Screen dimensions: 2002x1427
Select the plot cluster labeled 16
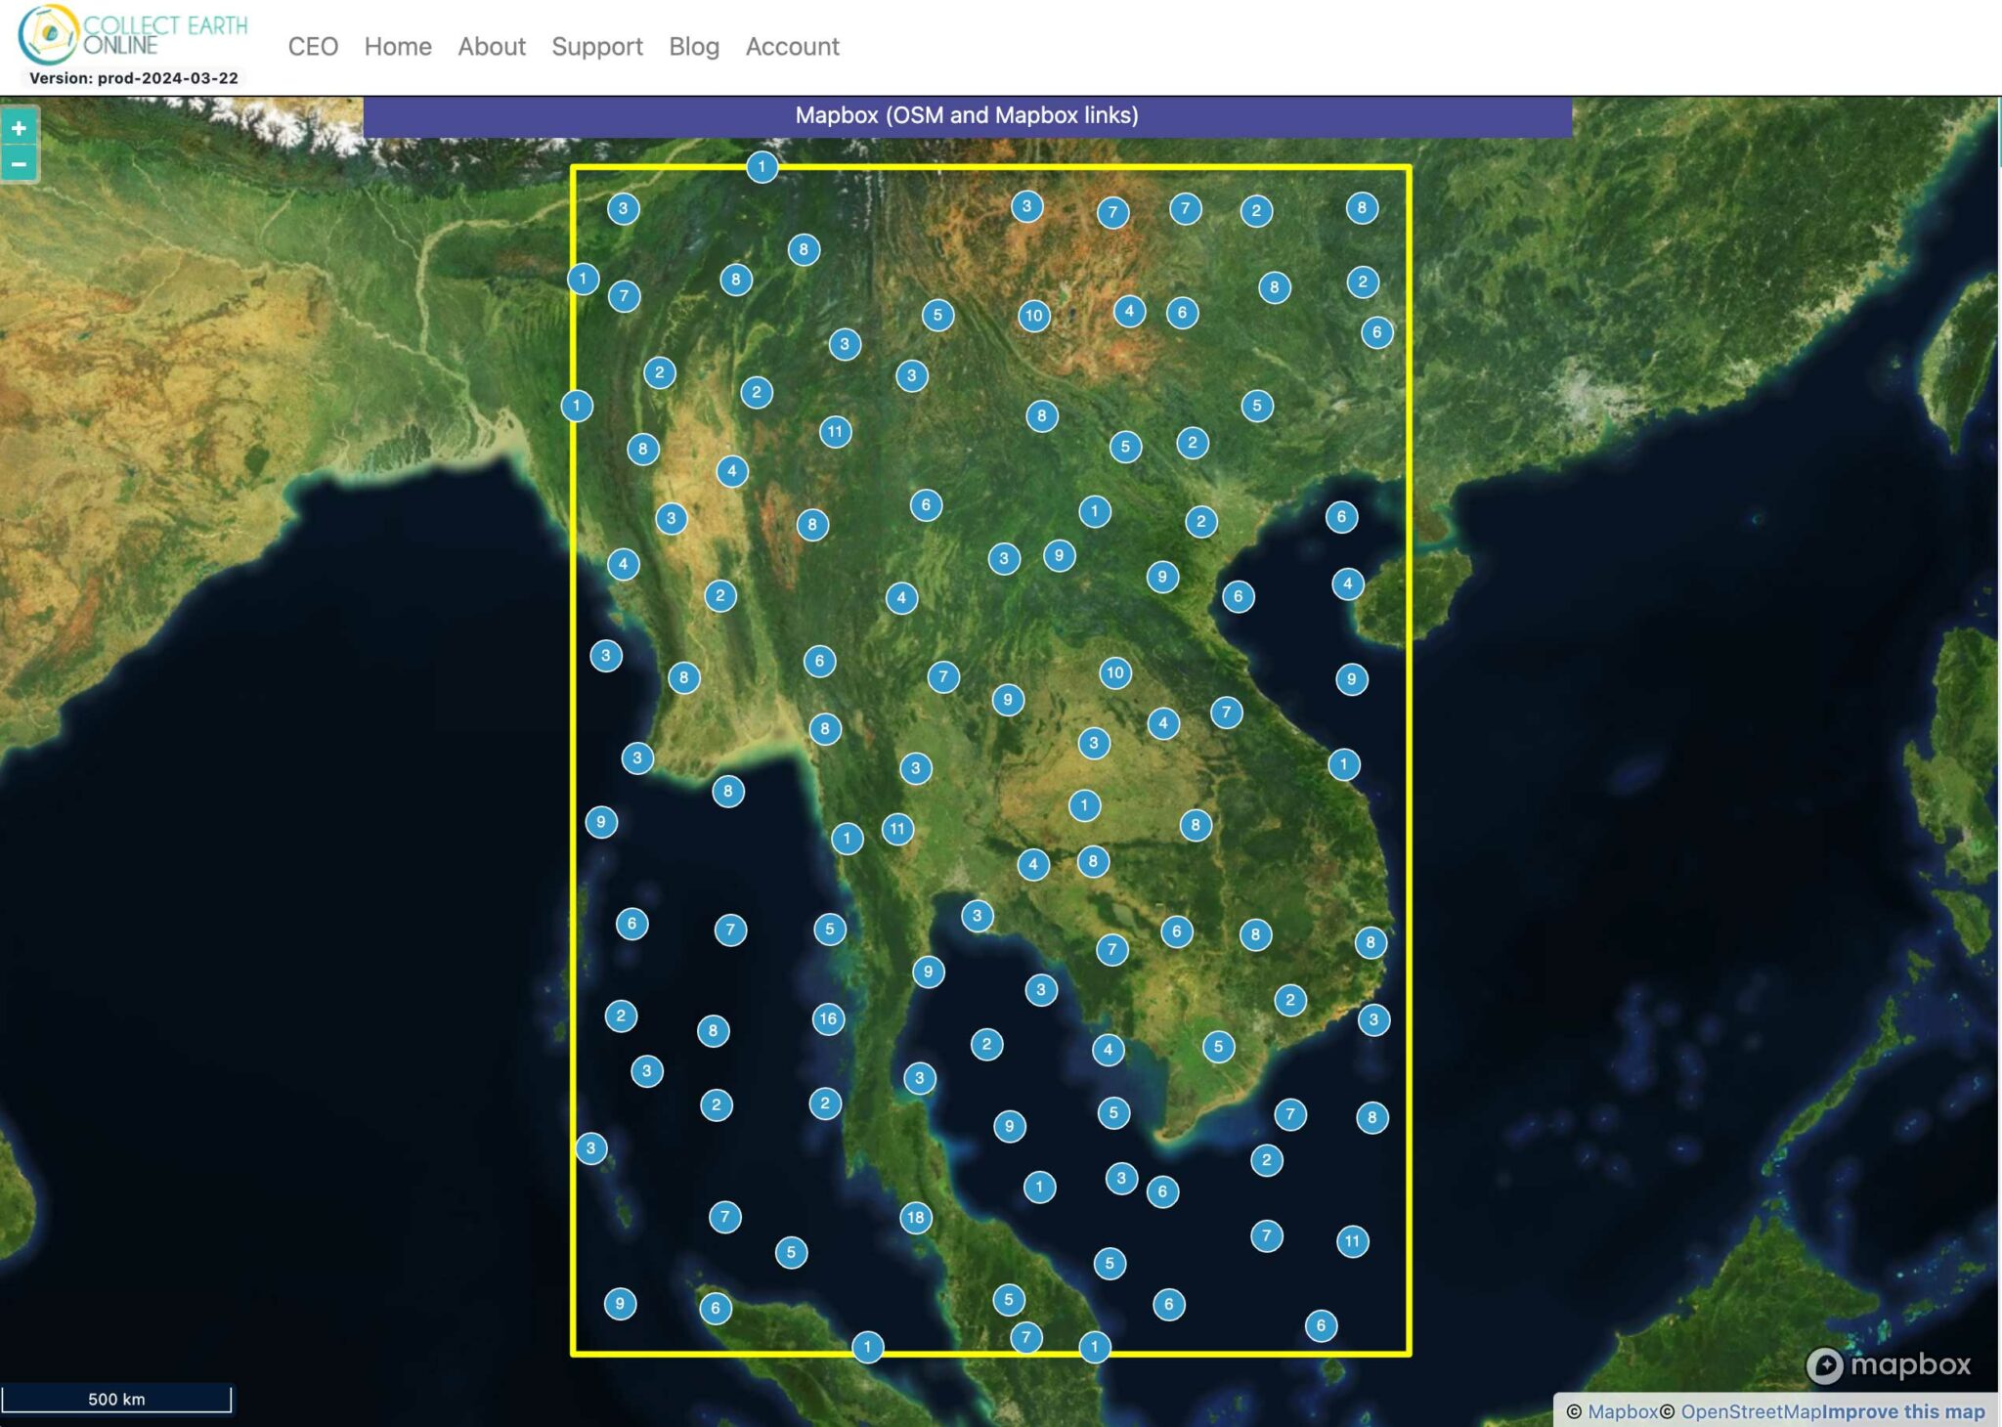click(x=827, y=1018)
